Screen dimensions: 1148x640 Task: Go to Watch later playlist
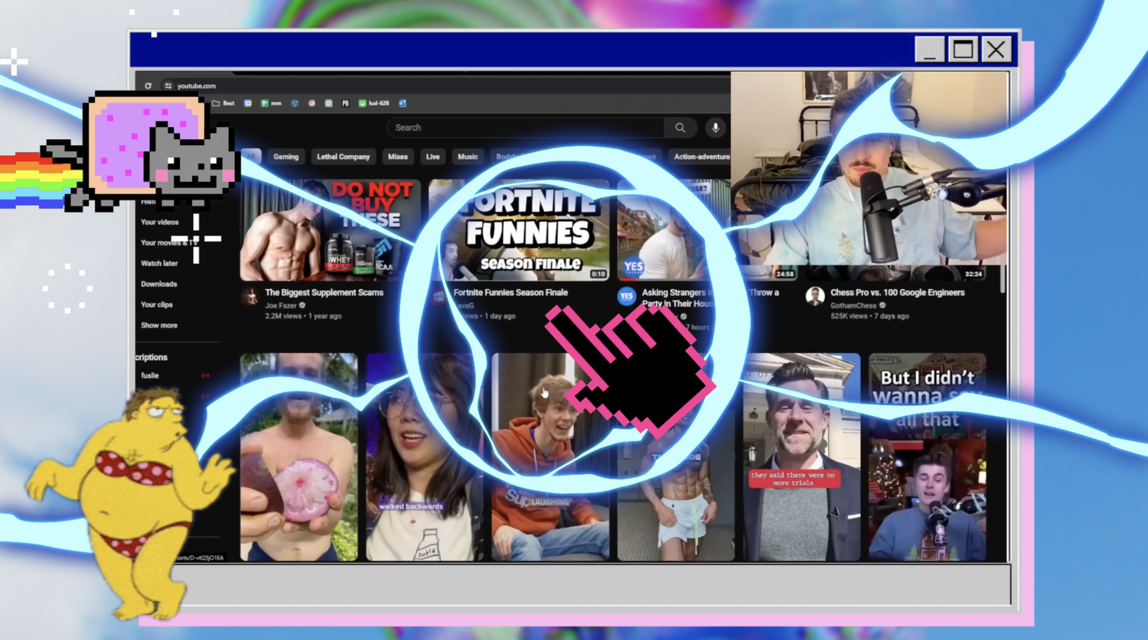click(x=159, y=263)
